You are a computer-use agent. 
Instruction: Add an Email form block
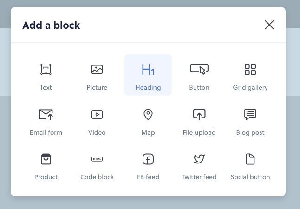46,120
